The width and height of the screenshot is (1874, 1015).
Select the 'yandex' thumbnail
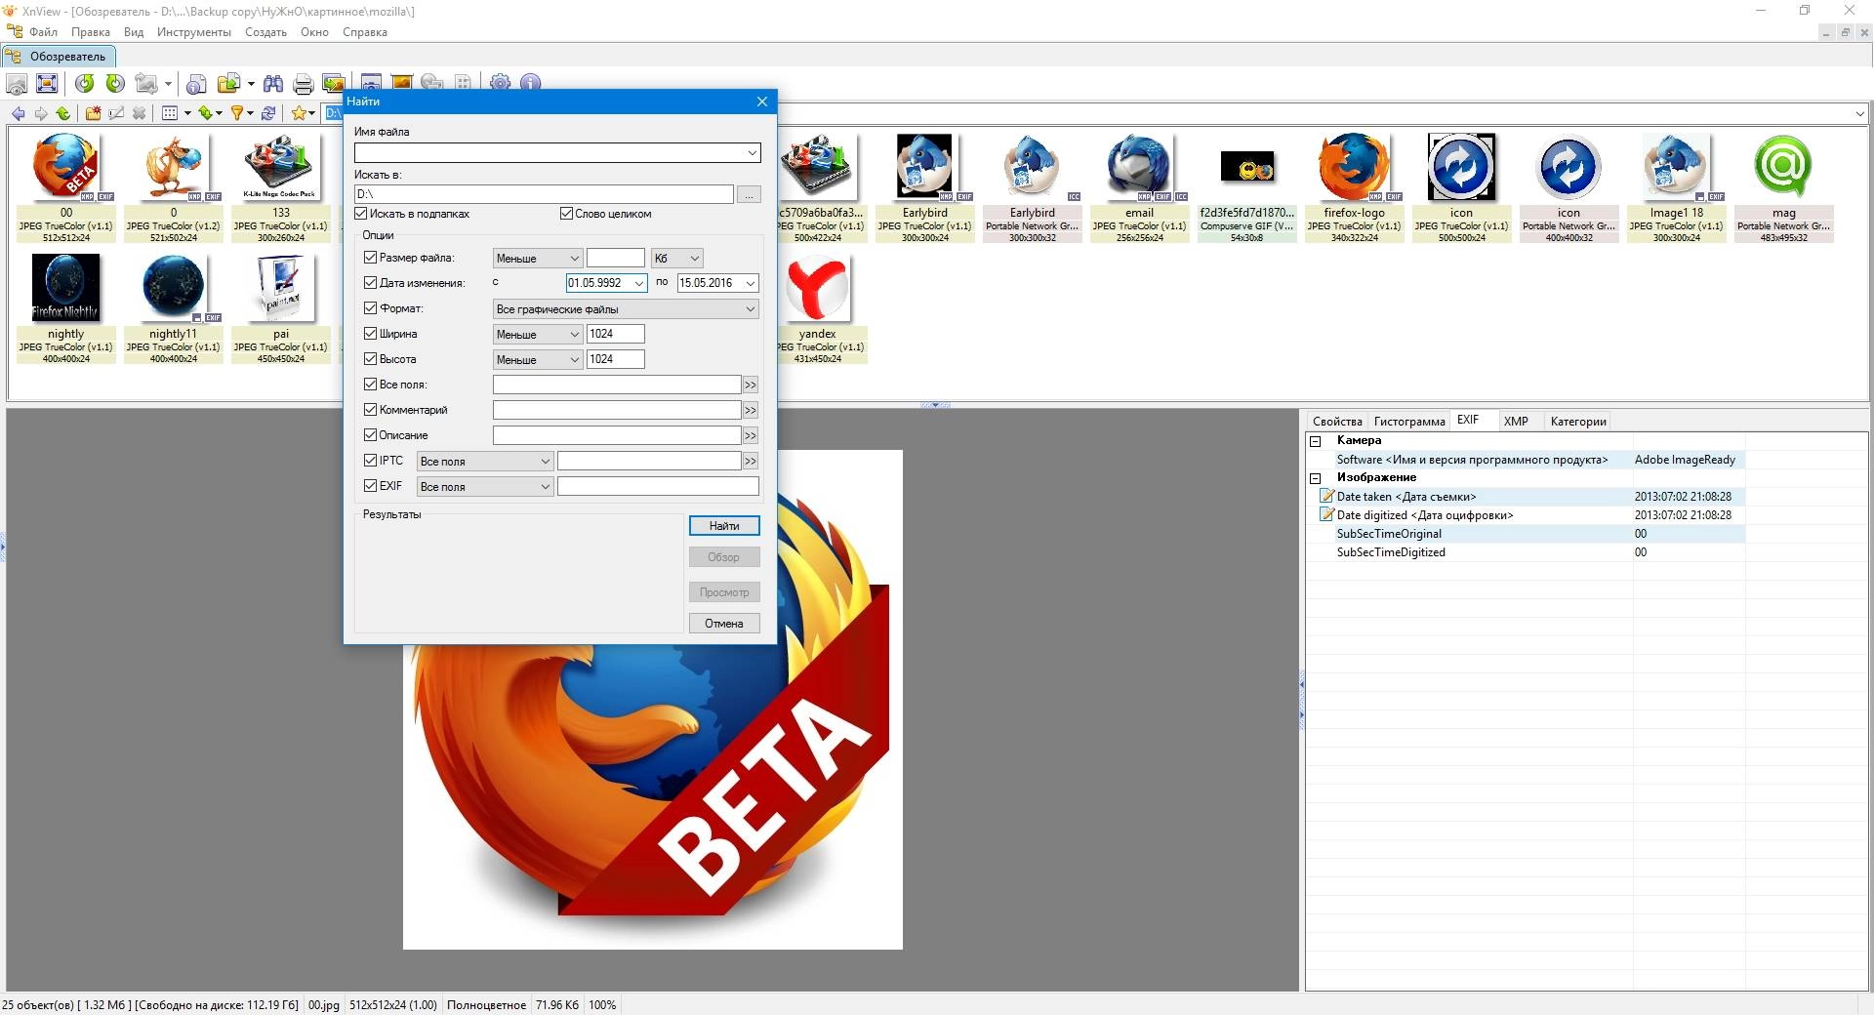click(x=817, y=308)
